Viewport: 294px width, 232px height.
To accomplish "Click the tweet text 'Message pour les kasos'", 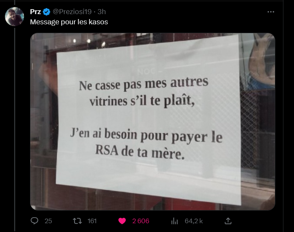I will pyautogui.click(x=69, y=22).
